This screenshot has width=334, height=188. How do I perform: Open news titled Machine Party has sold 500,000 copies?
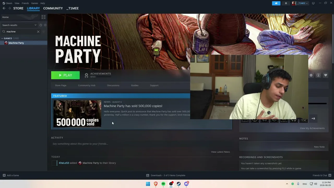(x=133, y=106)
